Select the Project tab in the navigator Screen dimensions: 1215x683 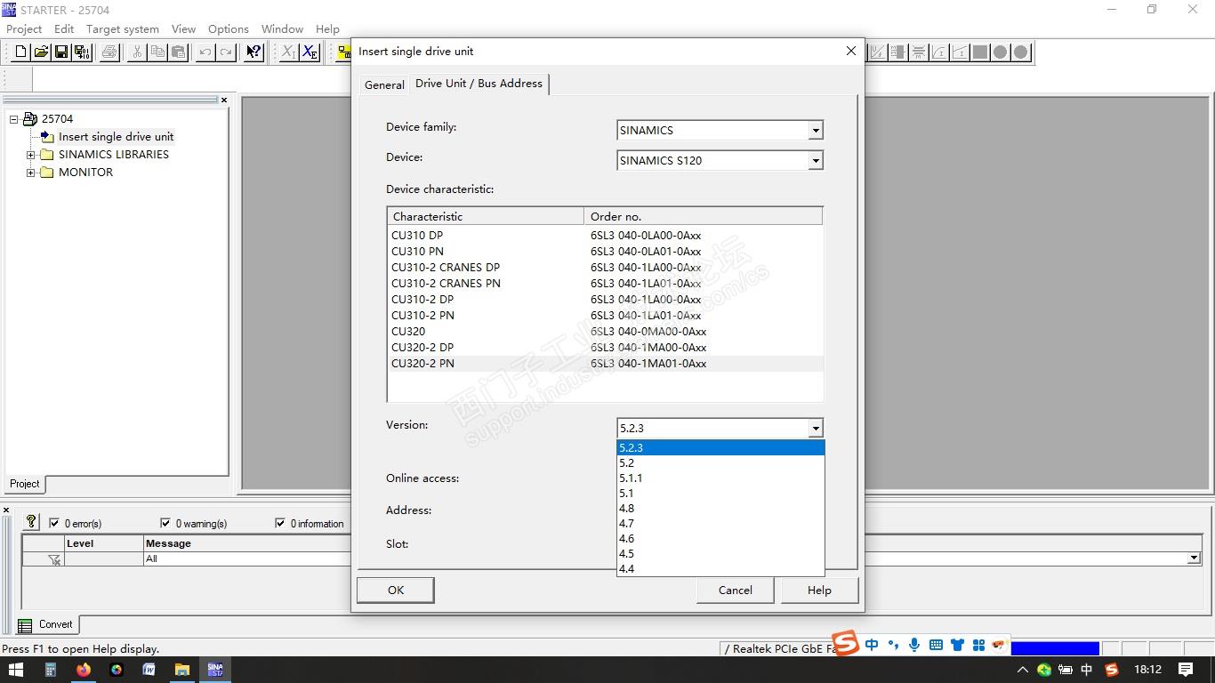pos(25,484)
